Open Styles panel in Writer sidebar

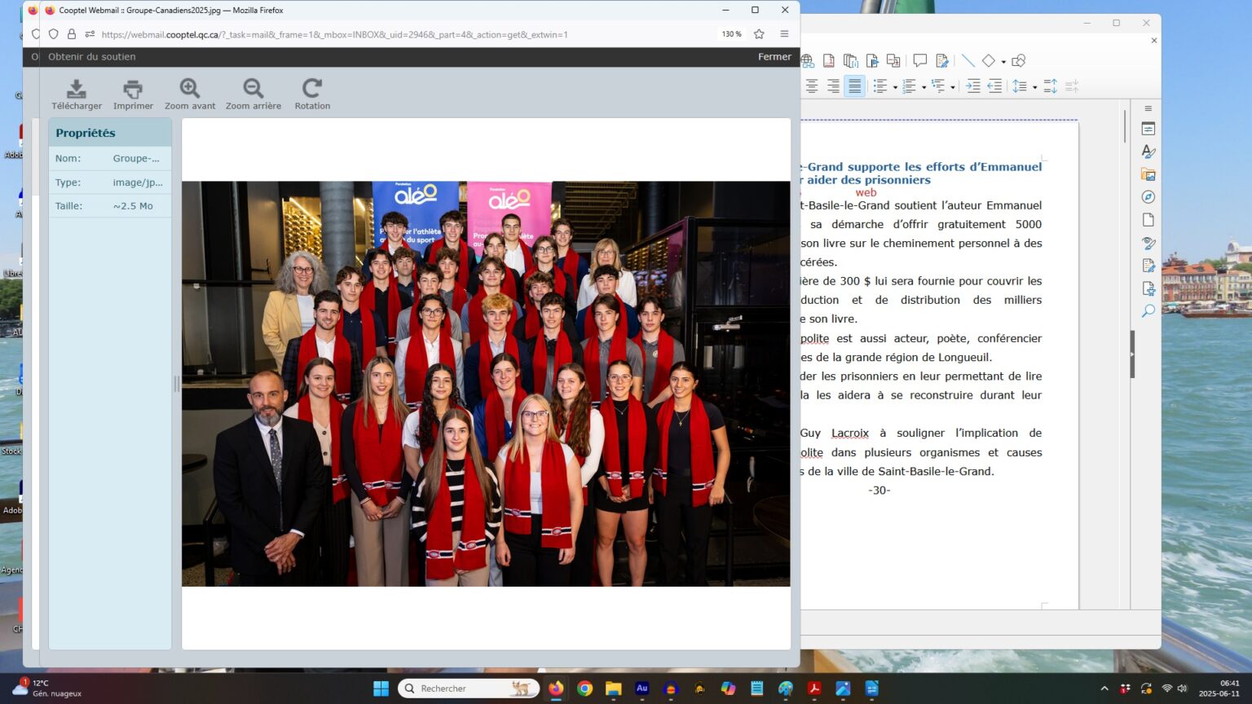pos(1148,152)
